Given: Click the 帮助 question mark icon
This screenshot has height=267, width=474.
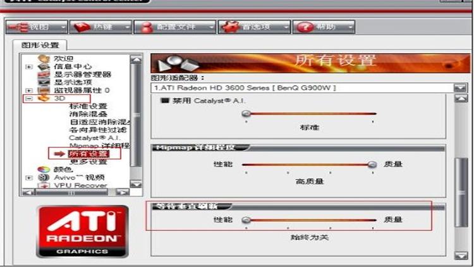Looking at the screenshot, I should [x=305, y=27].
